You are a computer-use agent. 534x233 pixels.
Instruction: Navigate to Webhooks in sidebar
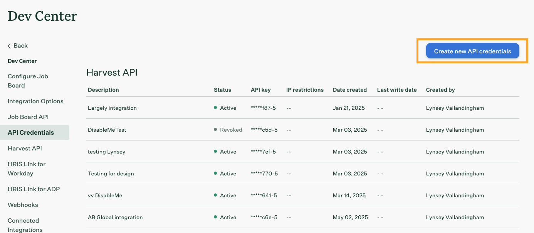click(23, 205)
